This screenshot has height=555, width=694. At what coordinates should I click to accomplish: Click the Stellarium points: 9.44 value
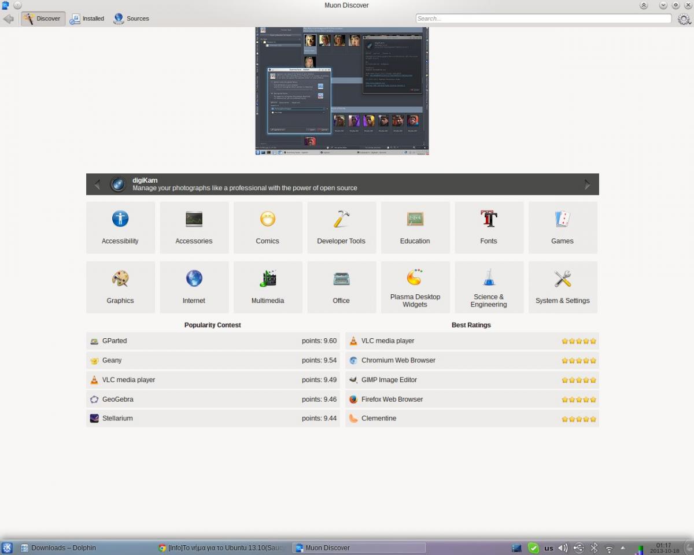pyautogui.click(x=319, y=419)
